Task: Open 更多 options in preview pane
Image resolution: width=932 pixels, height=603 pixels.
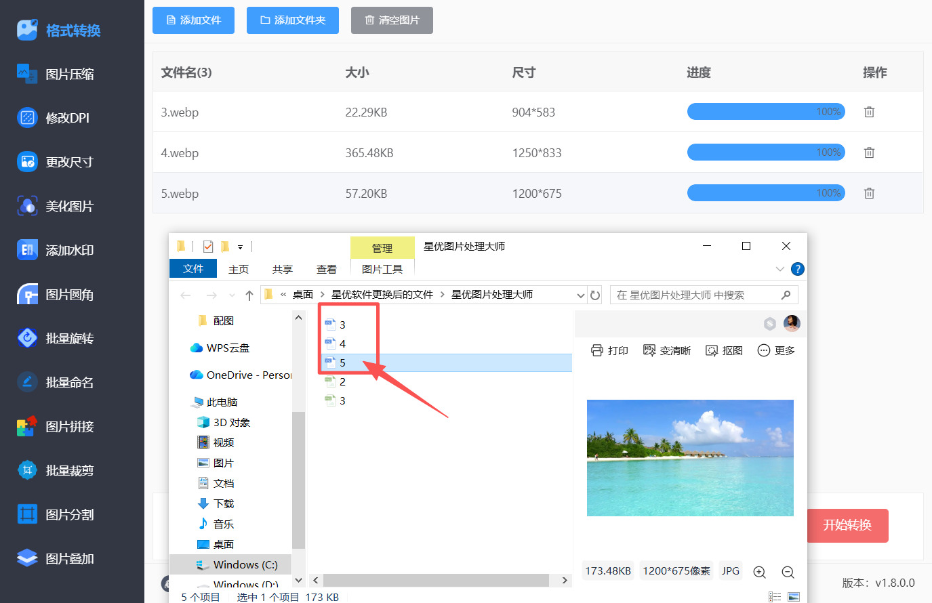Action: click(x=776, y=350)
